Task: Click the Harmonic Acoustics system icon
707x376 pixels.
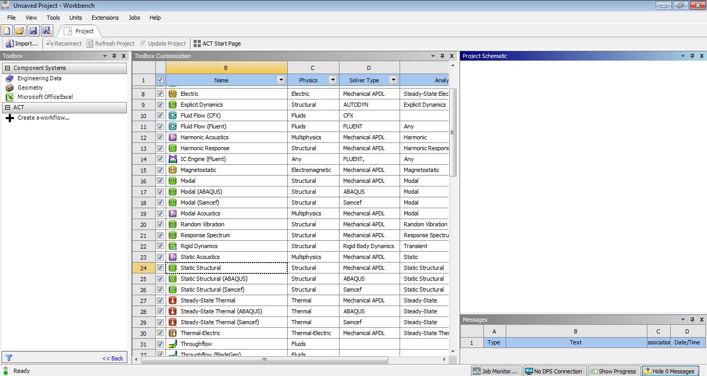Action: pyautogui.click(x=173, y=137)
